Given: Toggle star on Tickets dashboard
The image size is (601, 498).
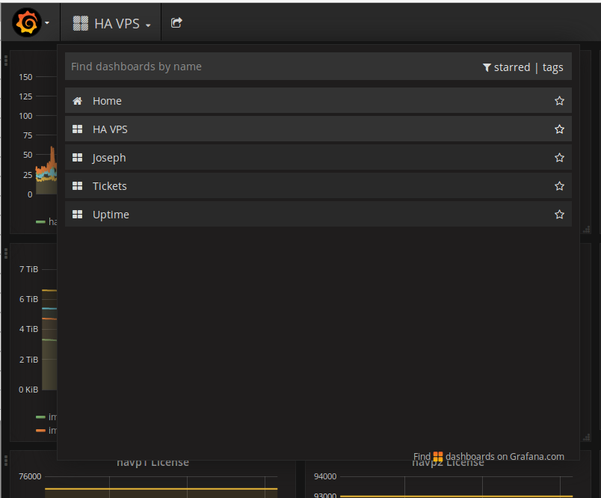Looking at the screenshot, I should [x=559, y=186].
